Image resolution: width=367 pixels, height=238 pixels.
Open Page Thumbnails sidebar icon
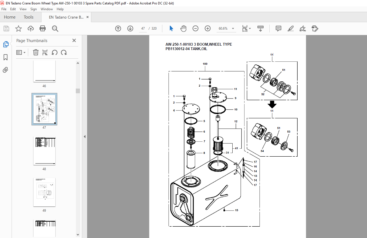(6, 44)
